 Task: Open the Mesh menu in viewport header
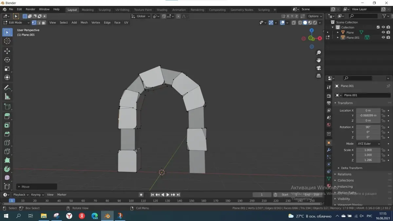pos(84,23)
